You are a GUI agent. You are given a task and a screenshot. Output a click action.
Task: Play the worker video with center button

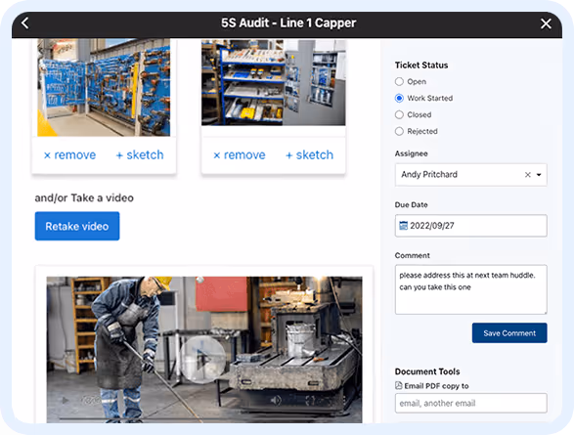click(202, 360)
